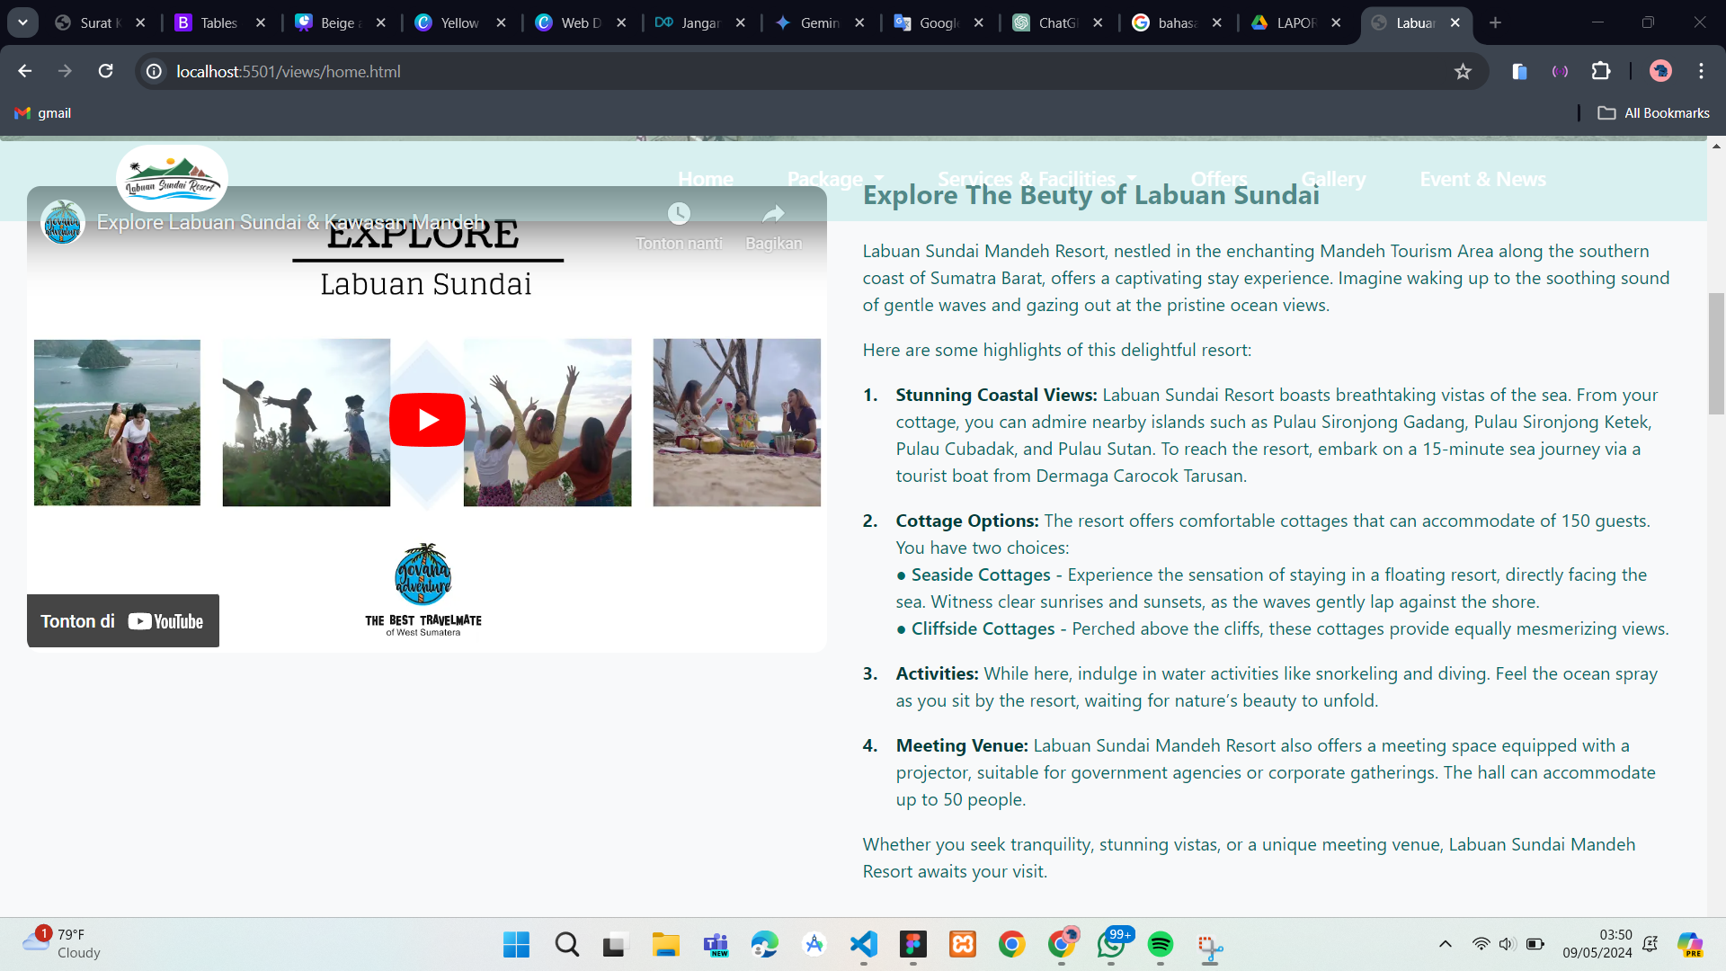Open Spotify from taskbar
Viewport: 1726px width, 971px height.
pos(1161,945)
